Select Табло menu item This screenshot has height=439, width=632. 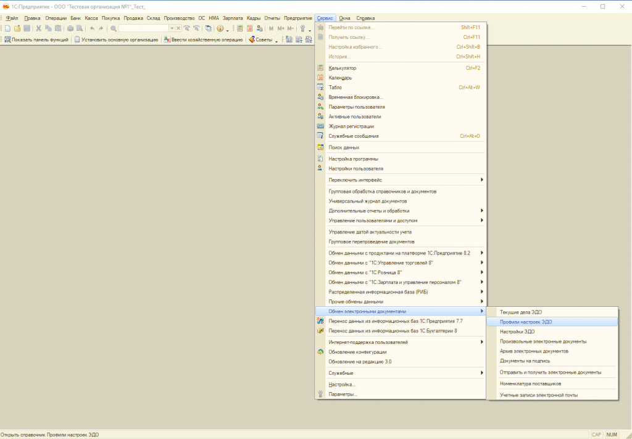tap(401, 88)
